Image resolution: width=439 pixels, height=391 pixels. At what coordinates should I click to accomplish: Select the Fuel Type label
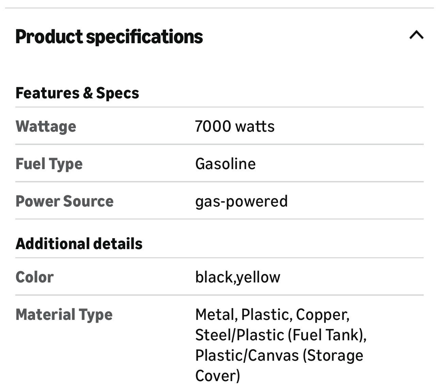pos(49,164)
